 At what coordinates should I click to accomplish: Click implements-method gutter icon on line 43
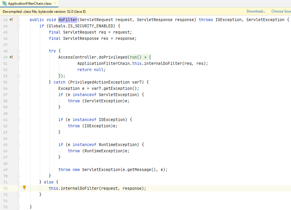(x=11, y=20)
